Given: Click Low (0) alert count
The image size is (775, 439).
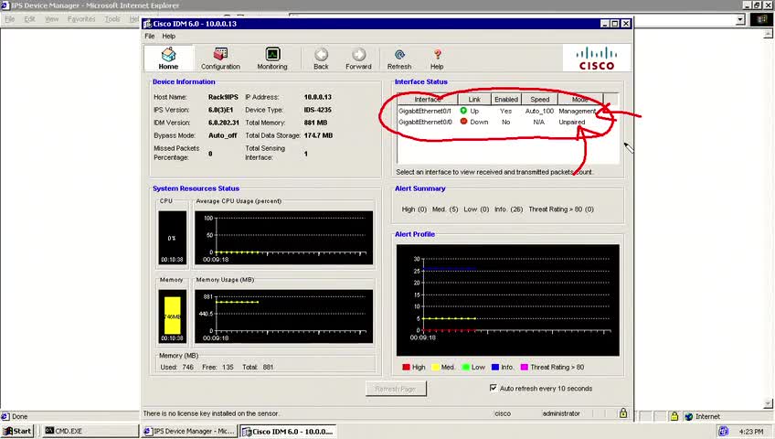Looking at the screenshot, I should [x=476, y=209].
